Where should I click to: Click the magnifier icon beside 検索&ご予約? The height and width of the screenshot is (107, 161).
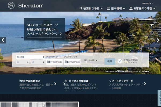81,8
